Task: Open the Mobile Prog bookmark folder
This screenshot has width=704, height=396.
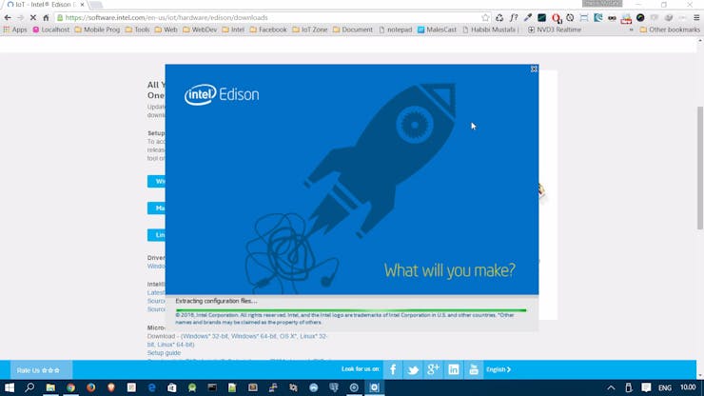Action: (x=97, y=30)
